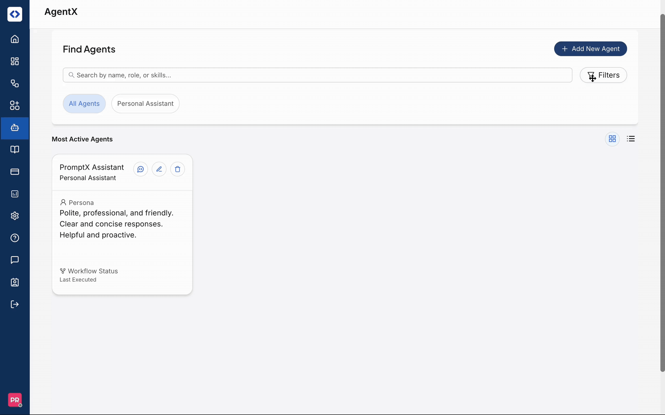
Task: Edit the PromptX Assistant agent
Action: tap(159, 169)
